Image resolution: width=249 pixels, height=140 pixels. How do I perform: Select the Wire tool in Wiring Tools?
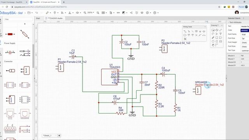point(185,31)
